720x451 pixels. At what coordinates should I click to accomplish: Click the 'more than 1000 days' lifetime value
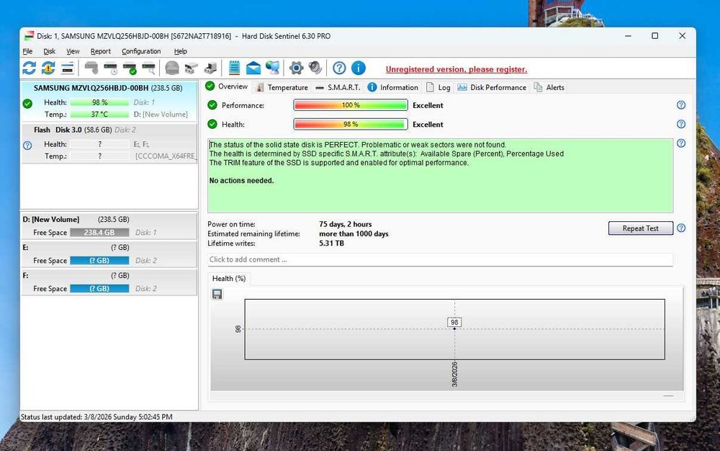[x=354, y=233]
